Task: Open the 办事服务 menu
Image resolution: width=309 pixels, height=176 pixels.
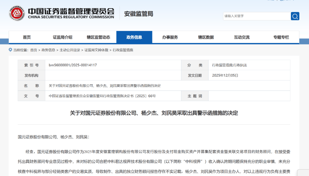Action: point(170,37)
